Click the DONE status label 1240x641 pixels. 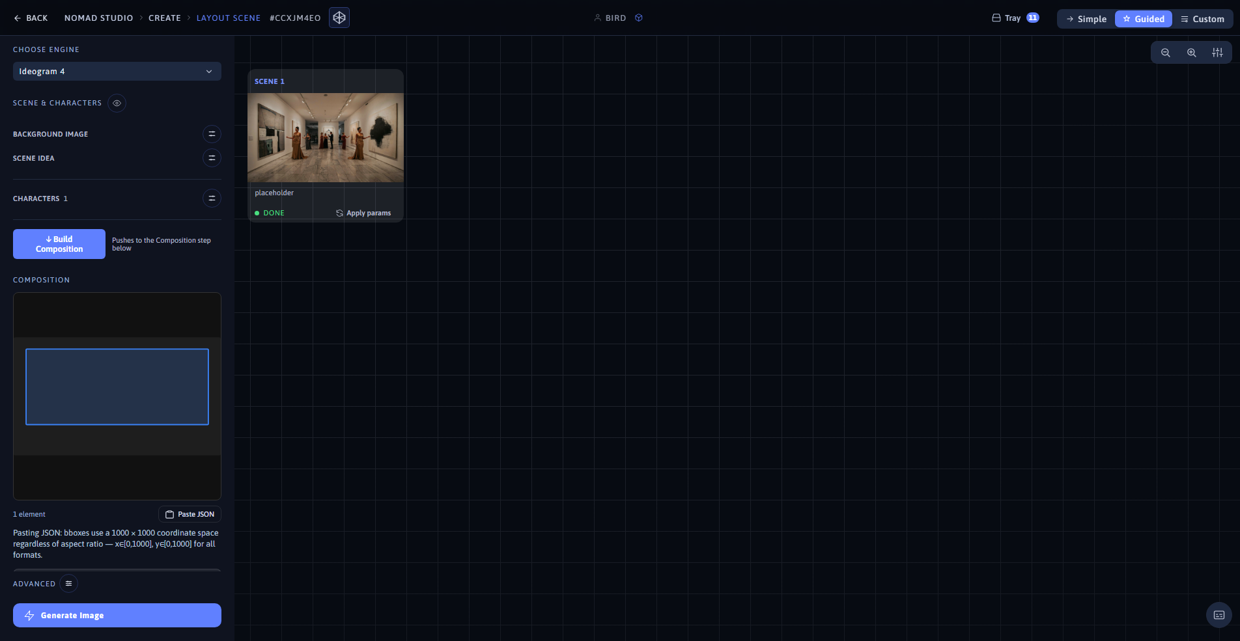tap(274, 213)
